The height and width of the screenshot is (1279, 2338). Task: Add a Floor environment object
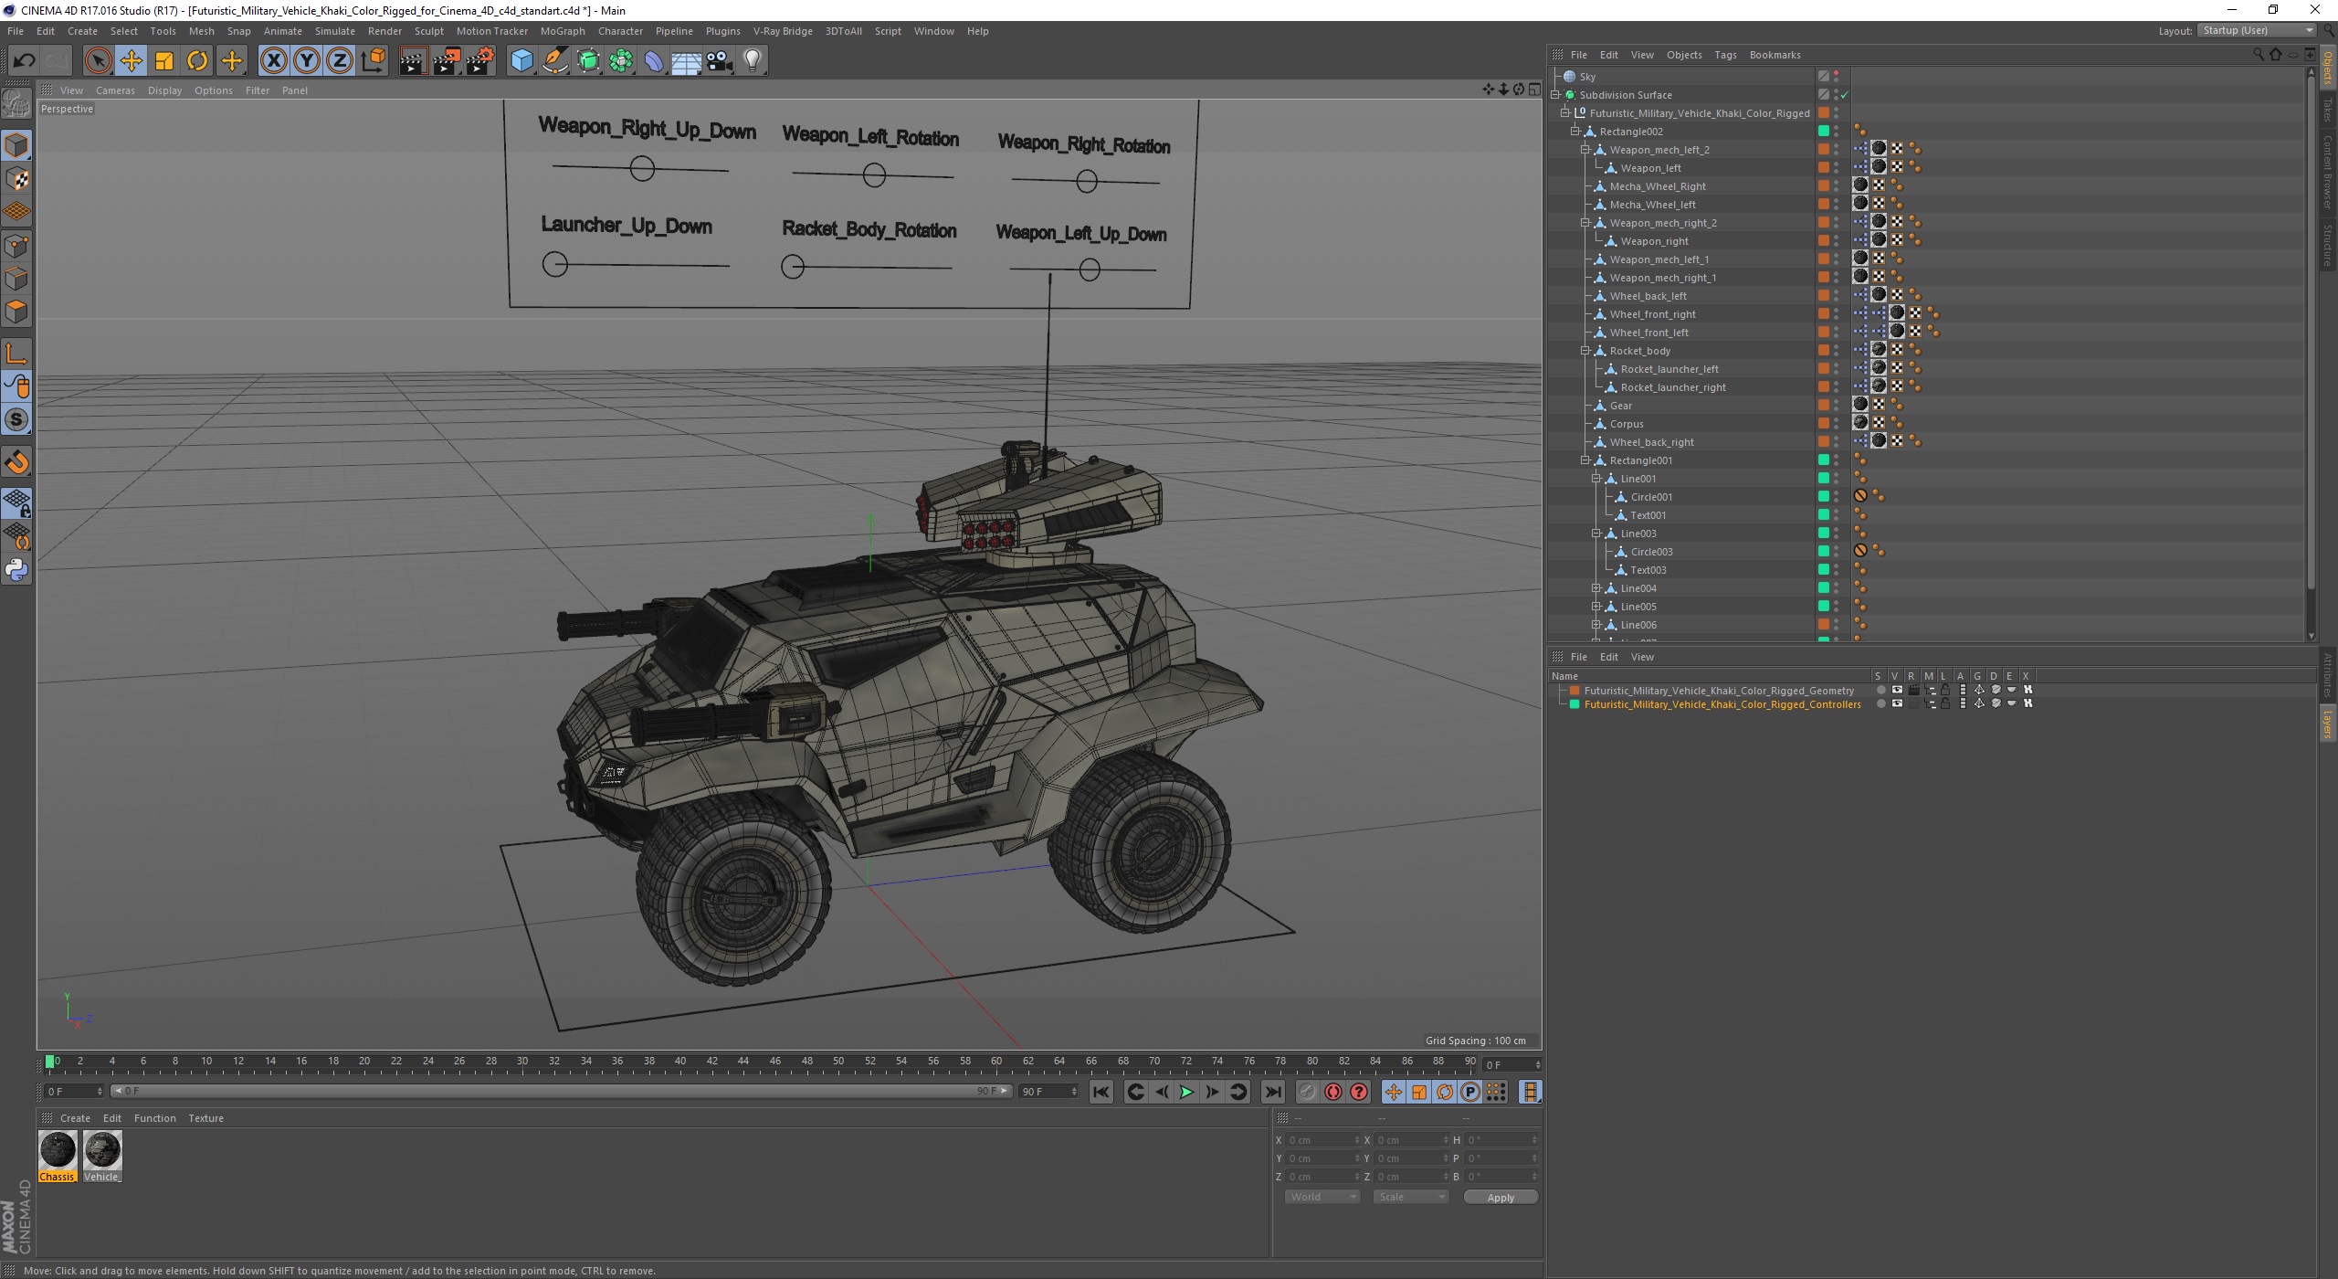click(687, 61)
